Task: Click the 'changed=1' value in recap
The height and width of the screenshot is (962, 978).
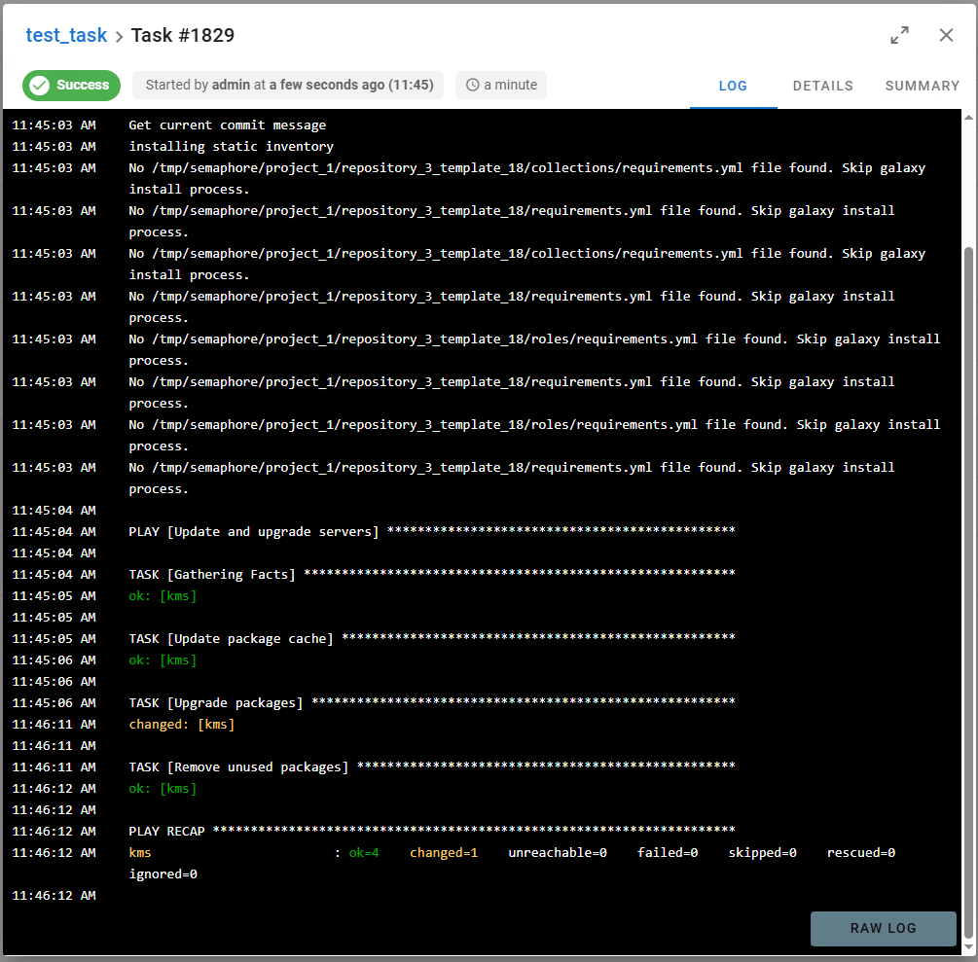Action: [x=444, y=853]
